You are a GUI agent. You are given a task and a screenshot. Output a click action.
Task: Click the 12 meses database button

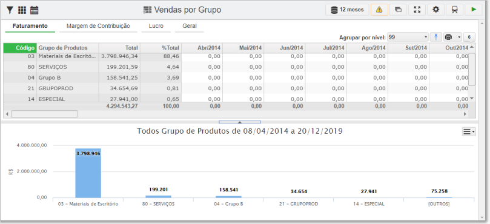pyautogui.click(x=347, y=10)
